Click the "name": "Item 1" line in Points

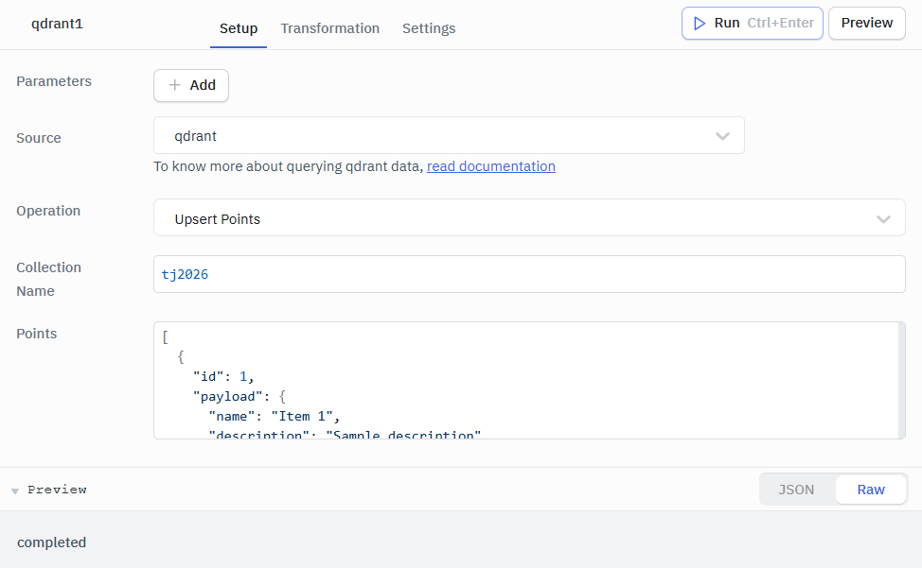[x=275, y=417]
